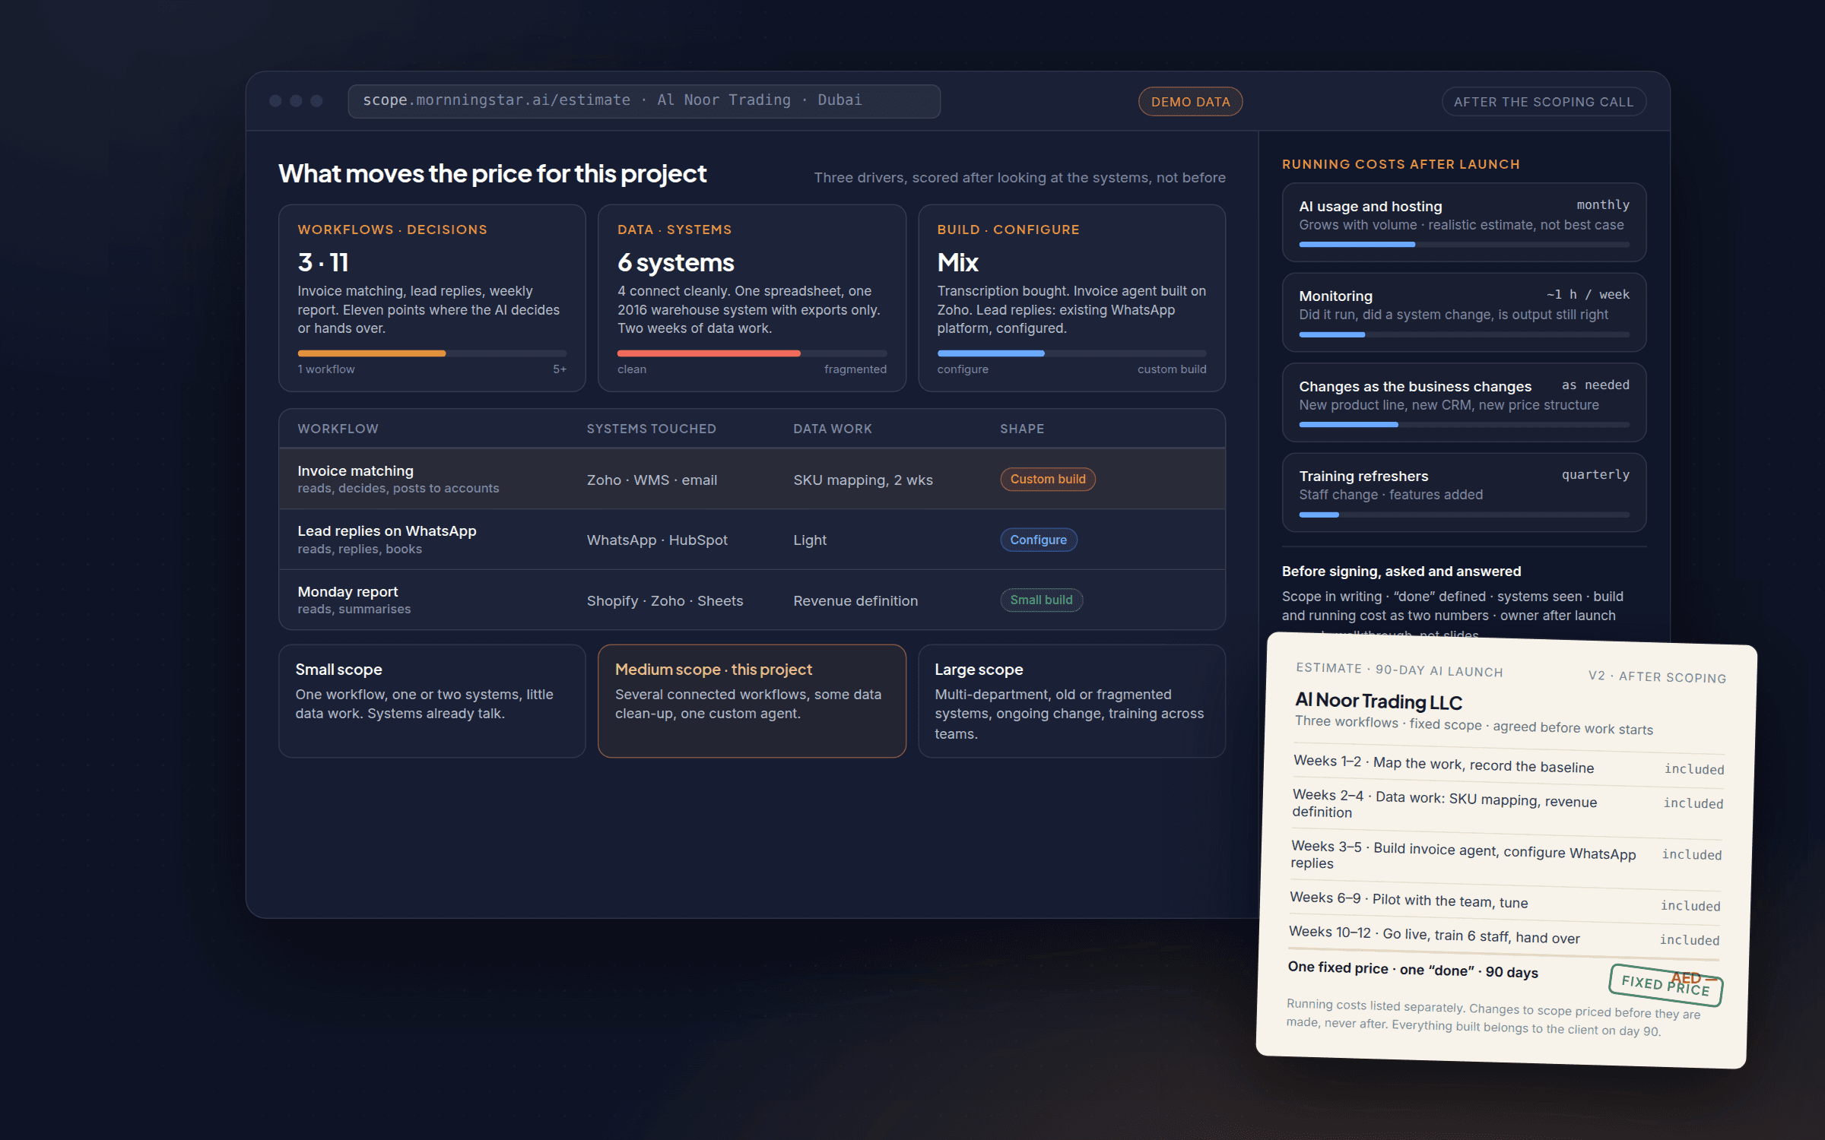The width and height of the screenshot is (1825, 1140).
Task: Click the DATA WORK column header
Action: pos(833,429)
